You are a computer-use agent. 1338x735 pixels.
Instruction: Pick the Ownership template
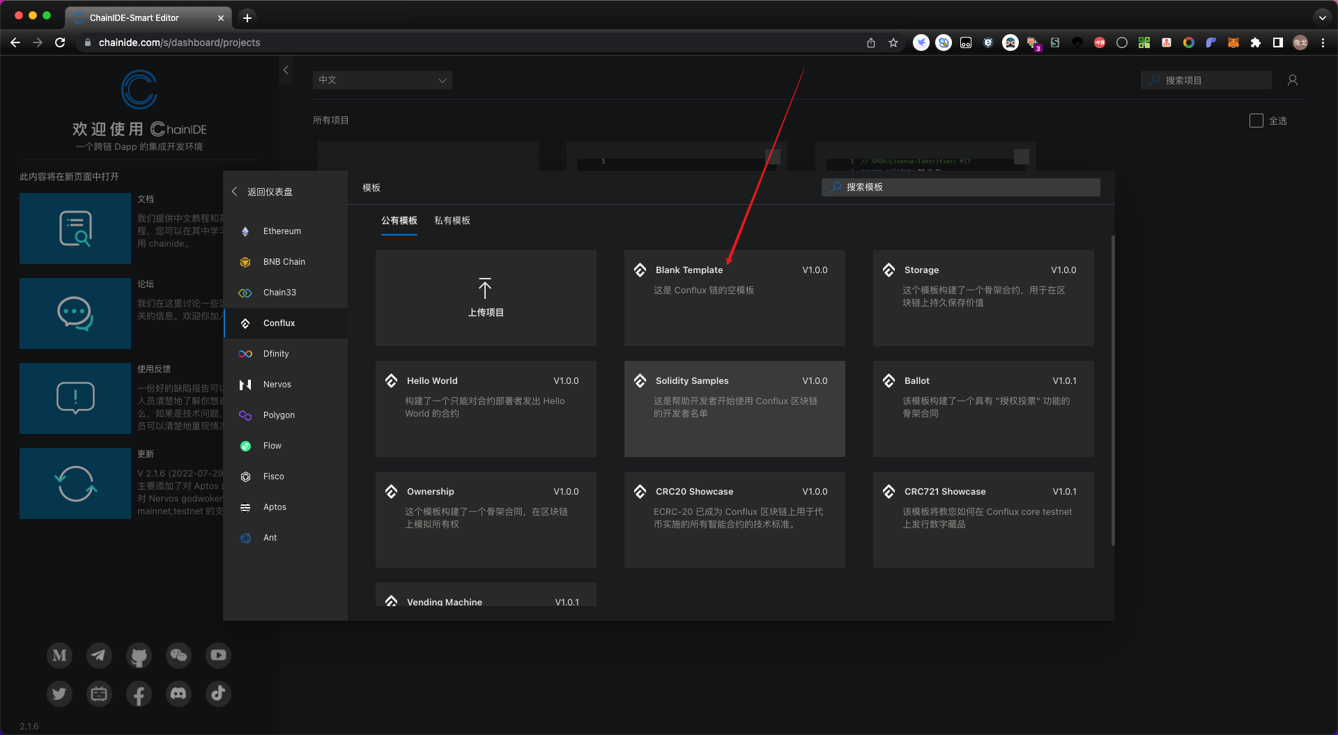tap(486, 520)
